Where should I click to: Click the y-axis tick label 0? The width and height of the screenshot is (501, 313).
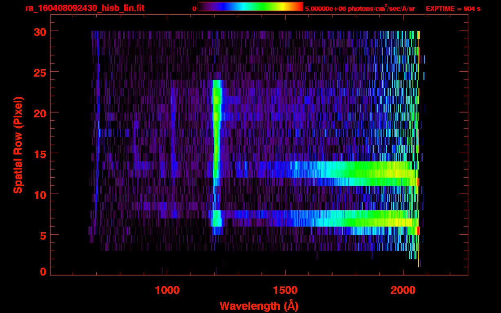click(x=42, y=272)
